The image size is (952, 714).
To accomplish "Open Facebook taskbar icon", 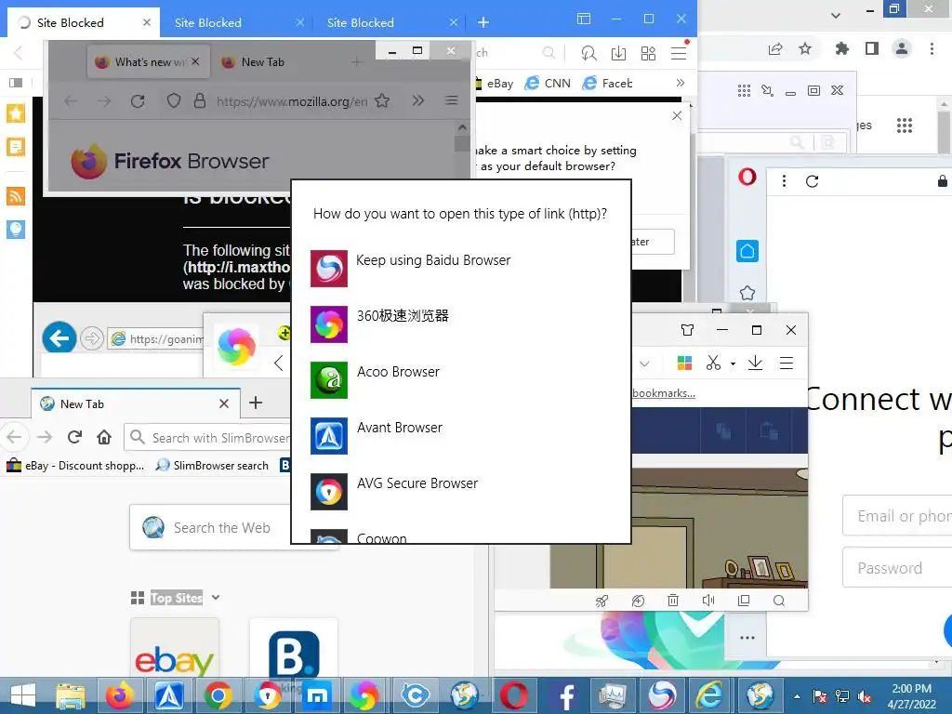I will coord(564,695).
